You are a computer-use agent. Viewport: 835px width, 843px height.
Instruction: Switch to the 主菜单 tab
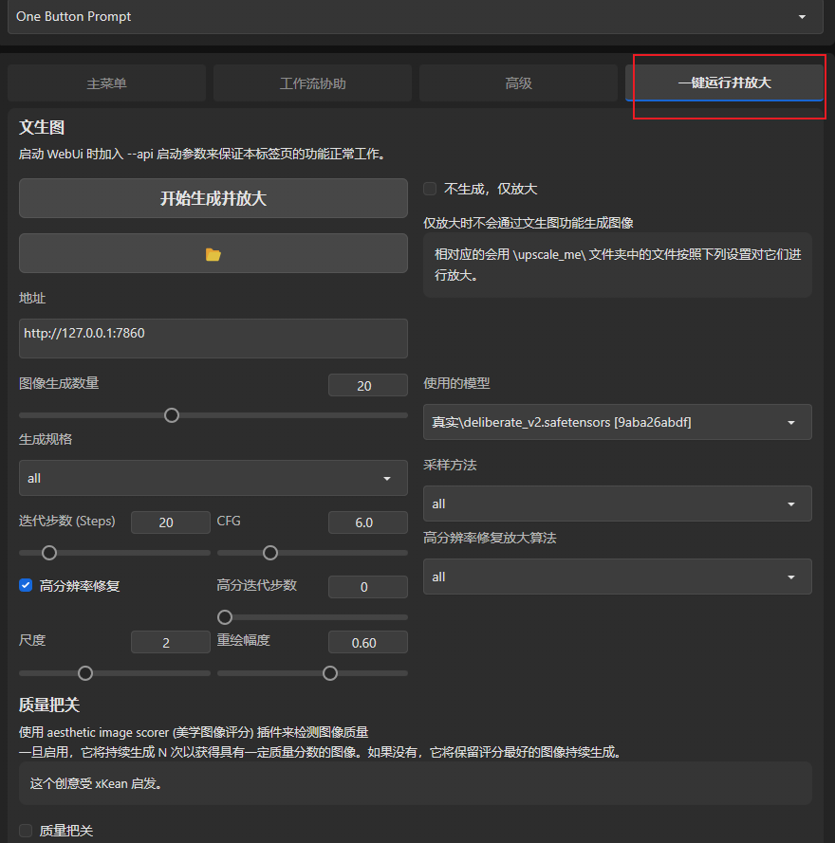[x=106, y=82]
